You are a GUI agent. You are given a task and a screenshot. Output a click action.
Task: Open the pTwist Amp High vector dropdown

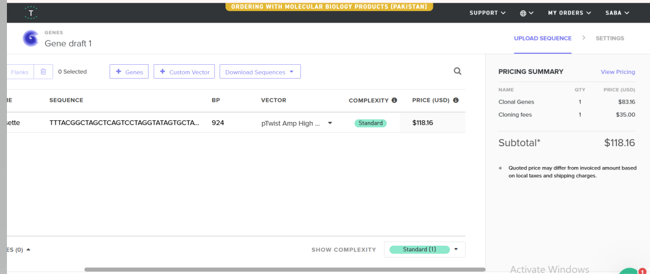pyautogui.click(x=297, y=123)
